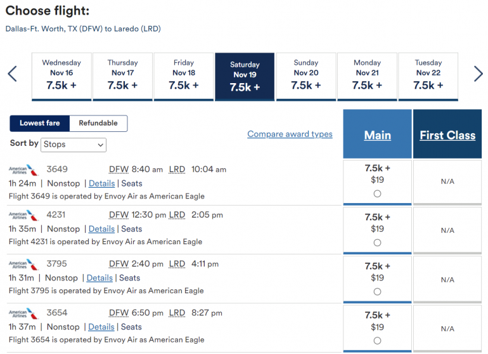
Task: Click the First Class column header
Action: pos(447,135)
